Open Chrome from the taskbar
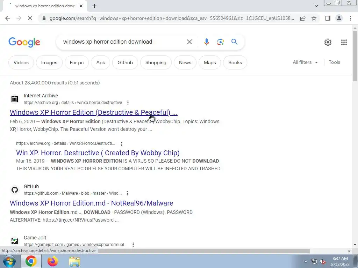 (x=31, y=261)
